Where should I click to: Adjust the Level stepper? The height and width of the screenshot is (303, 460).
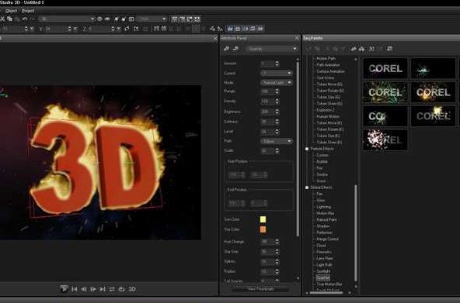[277, 132]
